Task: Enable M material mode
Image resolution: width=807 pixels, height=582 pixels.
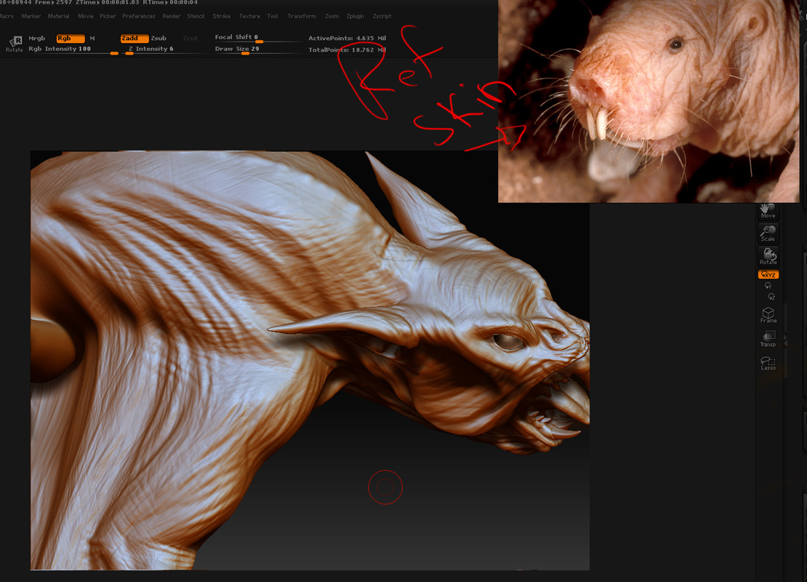Action: coord(92,38)
